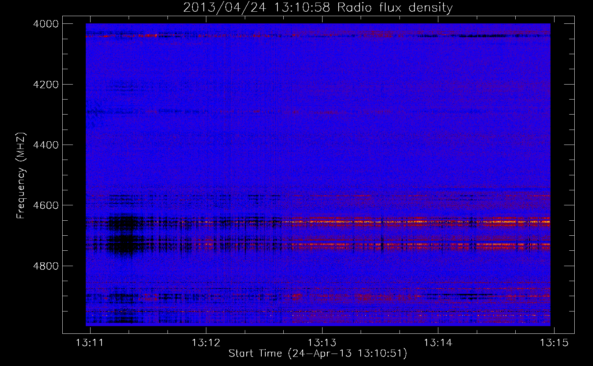Click the 13:15 time tick label
The image size is (593, 366).
click(x=554, y=343)
